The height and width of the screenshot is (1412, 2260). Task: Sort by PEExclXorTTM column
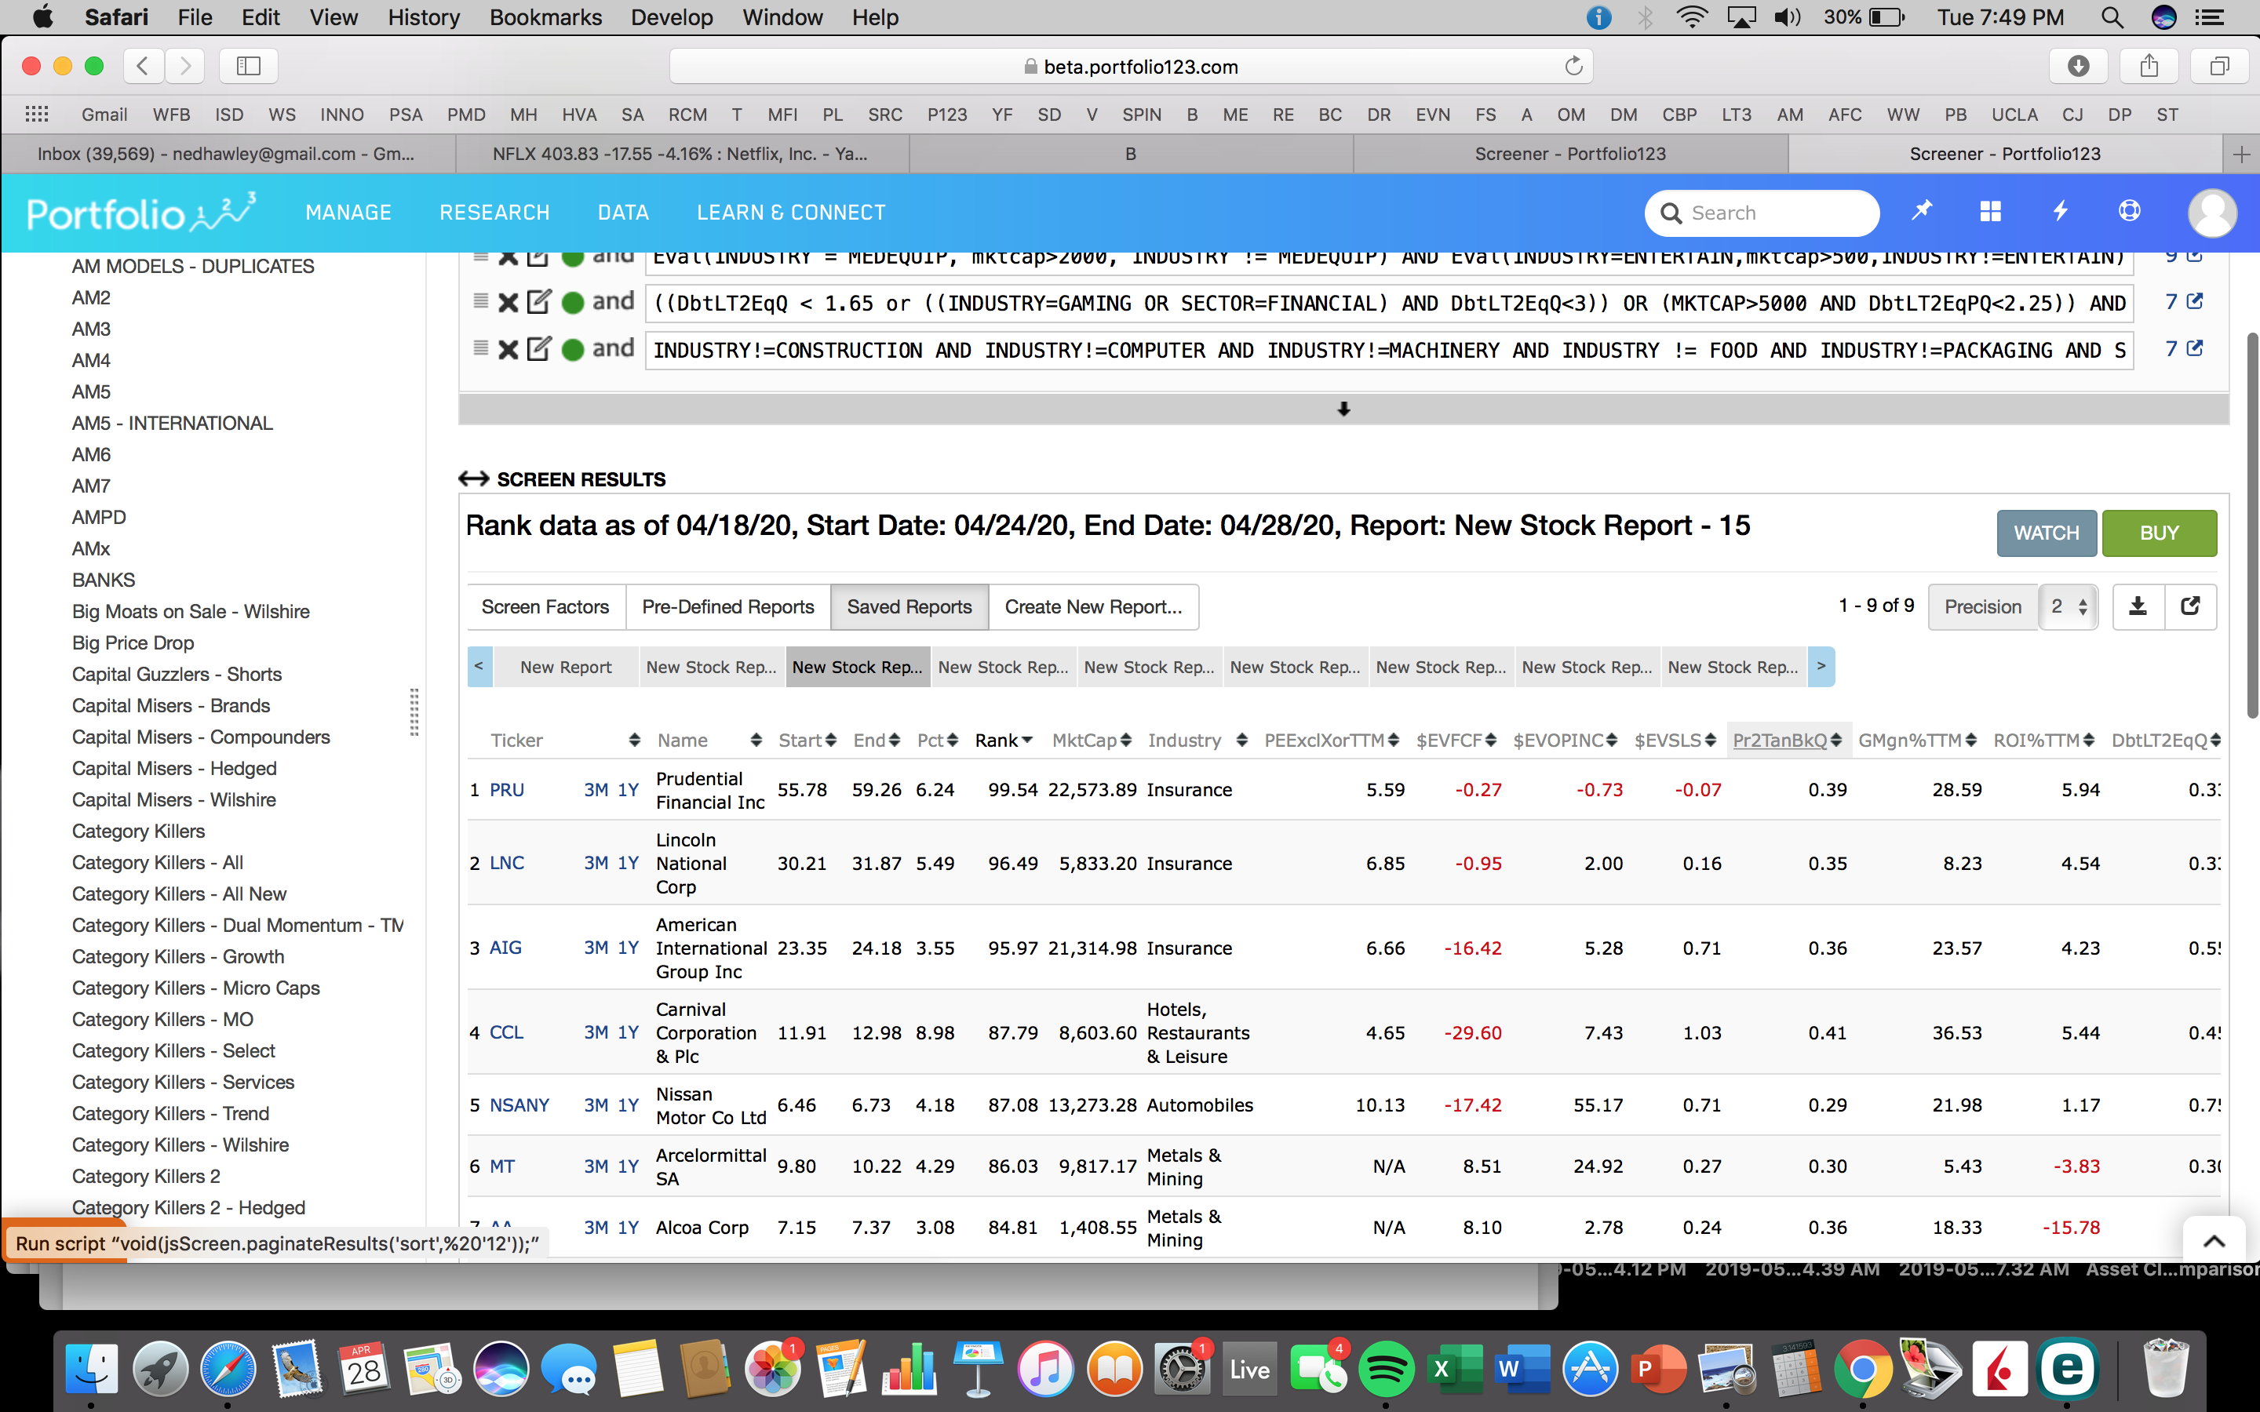[x=1331, y=741]
